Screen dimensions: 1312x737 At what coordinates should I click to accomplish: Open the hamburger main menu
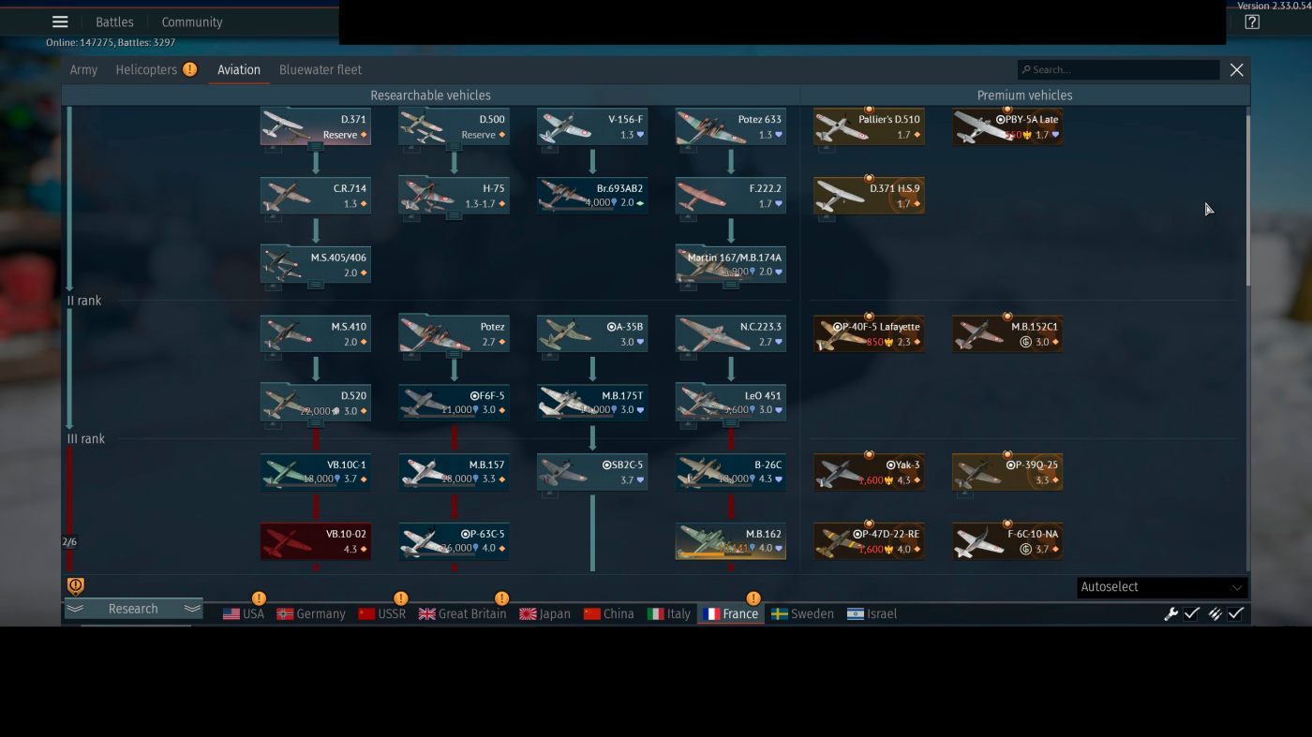[60, 22]
